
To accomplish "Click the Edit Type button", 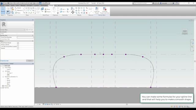I will coord(30,30).
